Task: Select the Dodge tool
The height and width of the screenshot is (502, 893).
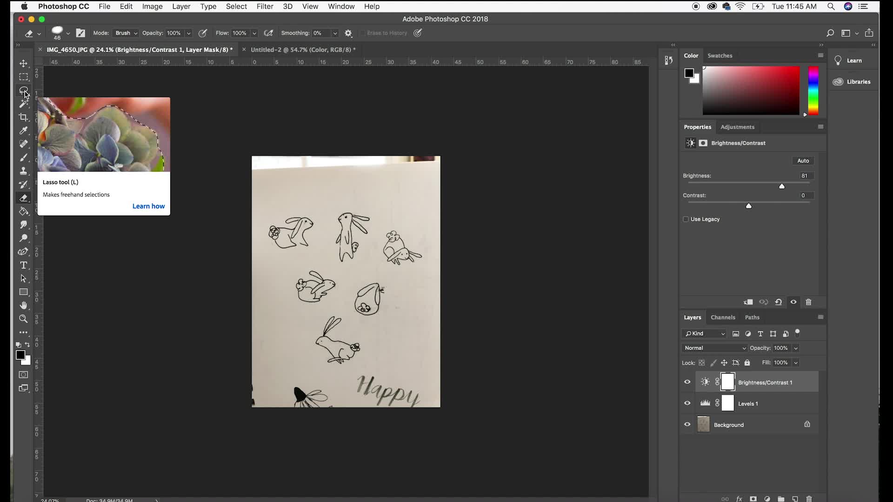Action: point(23,238)
